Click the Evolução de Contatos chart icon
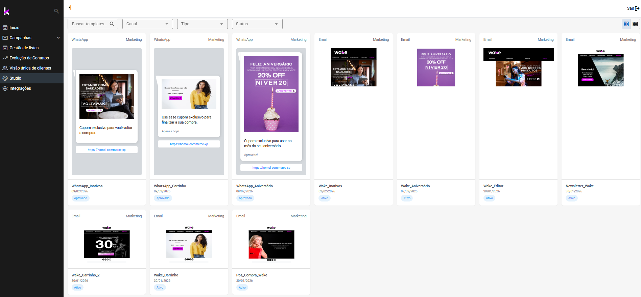Screen dimensions: 641x297 [5, 58]
